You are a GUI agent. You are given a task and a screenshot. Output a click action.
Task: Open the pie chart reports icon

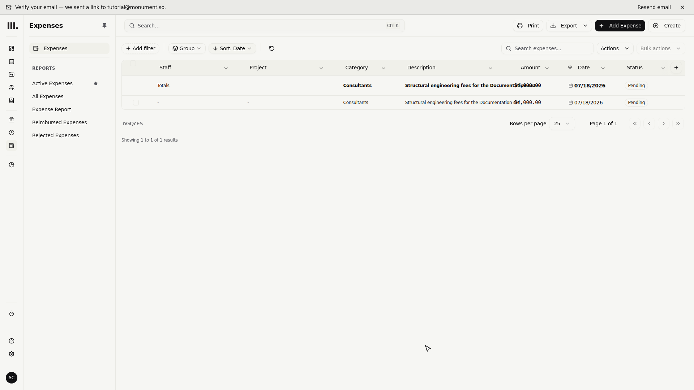tap(12, 165)
